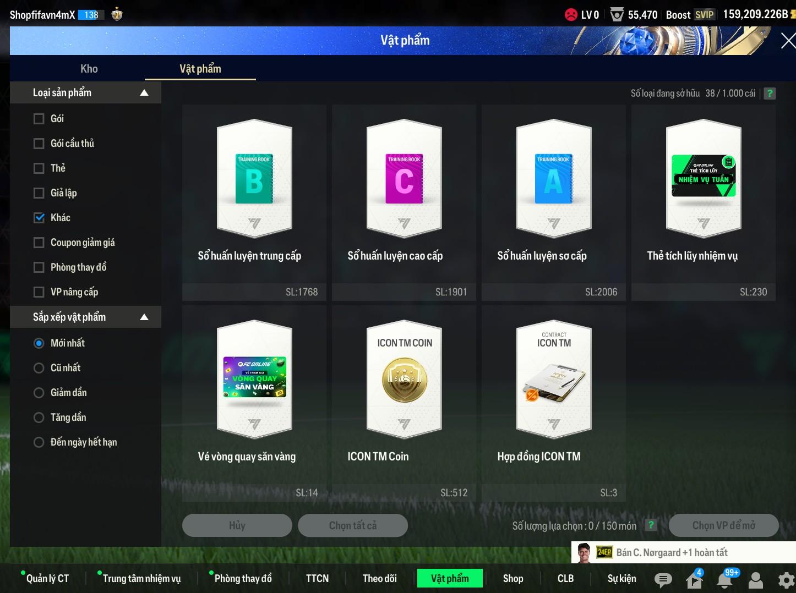Click the help icon next to selection quantity

pyautogui.click(x=651, y=525)
